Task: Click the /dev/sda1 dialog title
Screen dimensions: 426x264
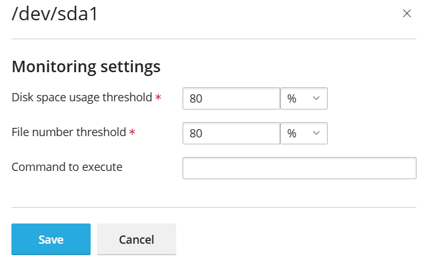Action: pyautogui.click(x=55, y=14)
